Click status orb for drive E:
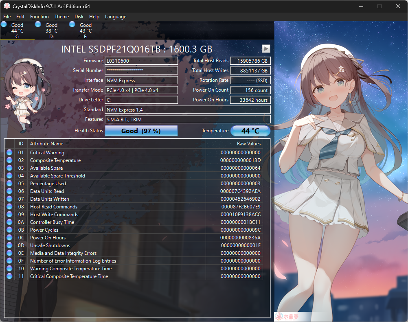 tap(72, 24)
